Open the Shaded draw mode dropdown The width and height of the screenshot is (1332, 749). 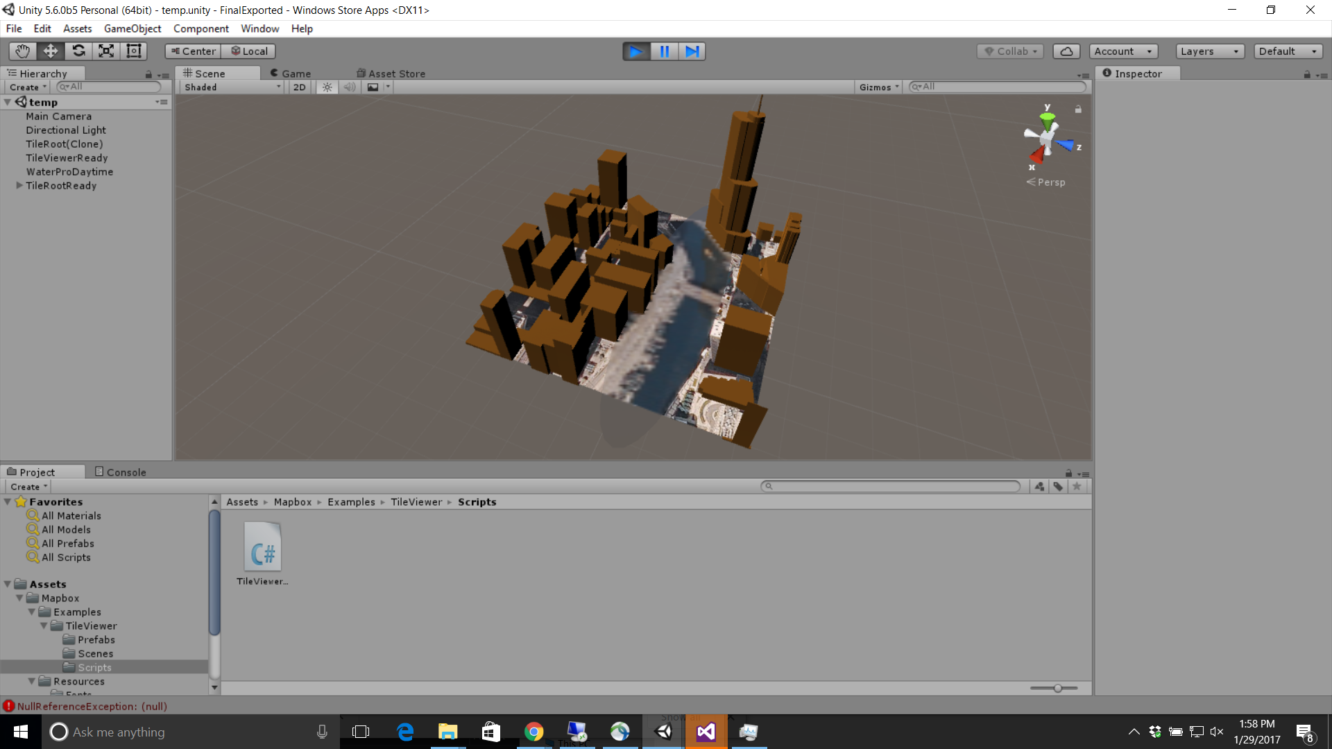click(x=232, y=87)
